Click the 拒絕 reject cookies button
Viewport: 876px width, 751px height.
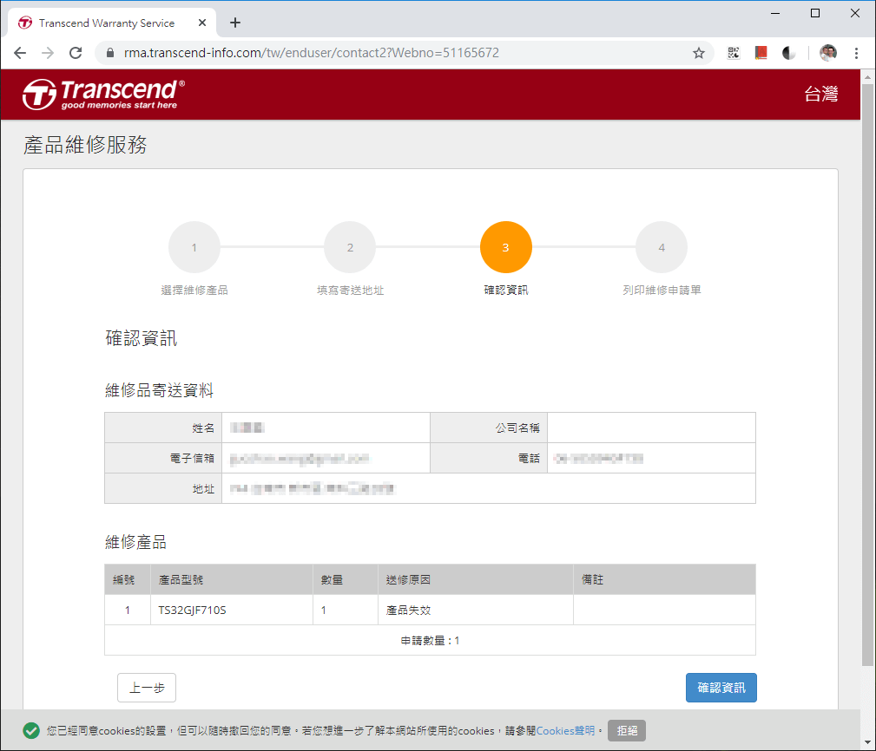point(627,731)
